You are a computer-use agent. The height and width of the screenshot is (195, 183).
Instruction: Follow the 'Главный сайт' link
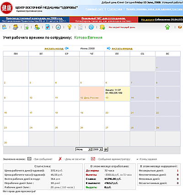(x=94, y=9)
